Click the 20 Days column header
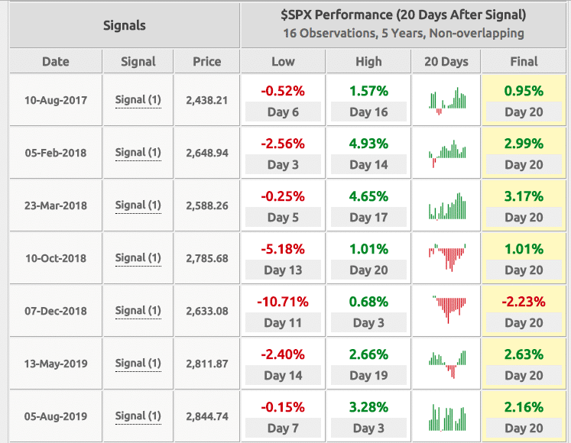571x443 pixels. [x=446, y=62]
